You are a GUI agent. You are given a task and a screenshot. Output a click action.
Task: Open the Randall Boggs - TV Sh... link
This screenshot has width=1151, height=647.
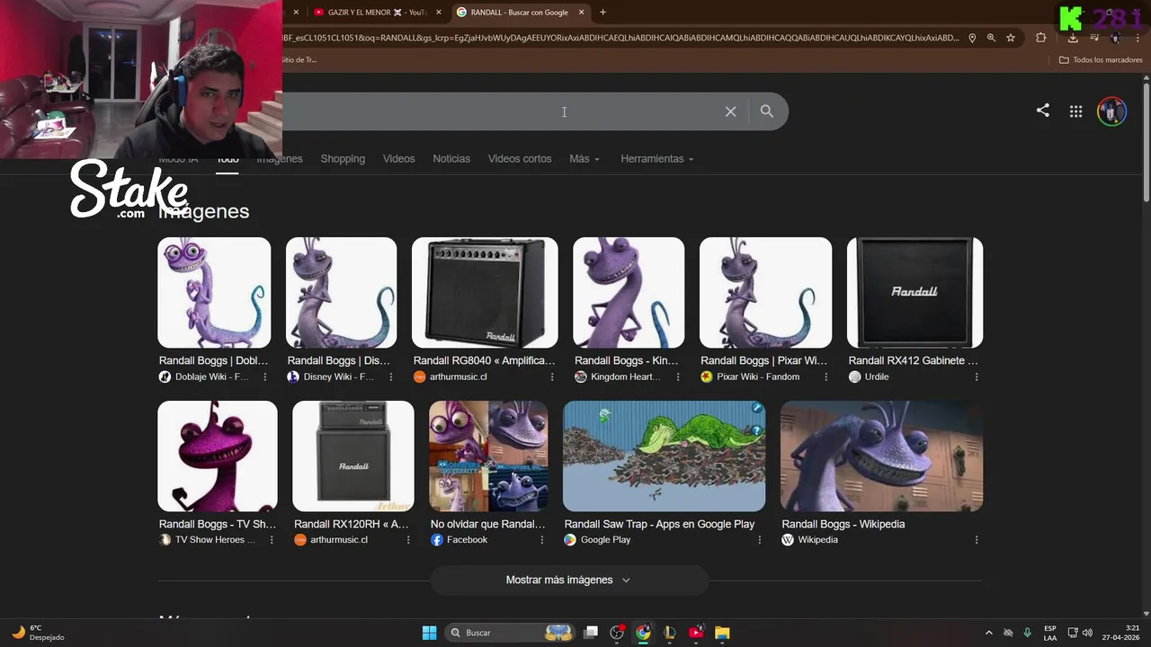[x=218, y=524]
